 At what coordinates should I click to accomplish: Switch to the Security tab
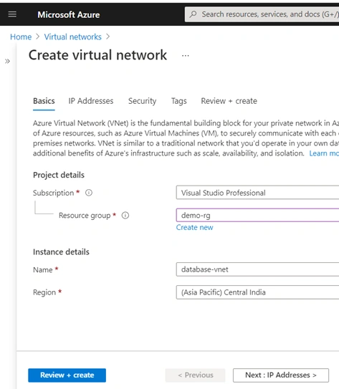[142, 101]
